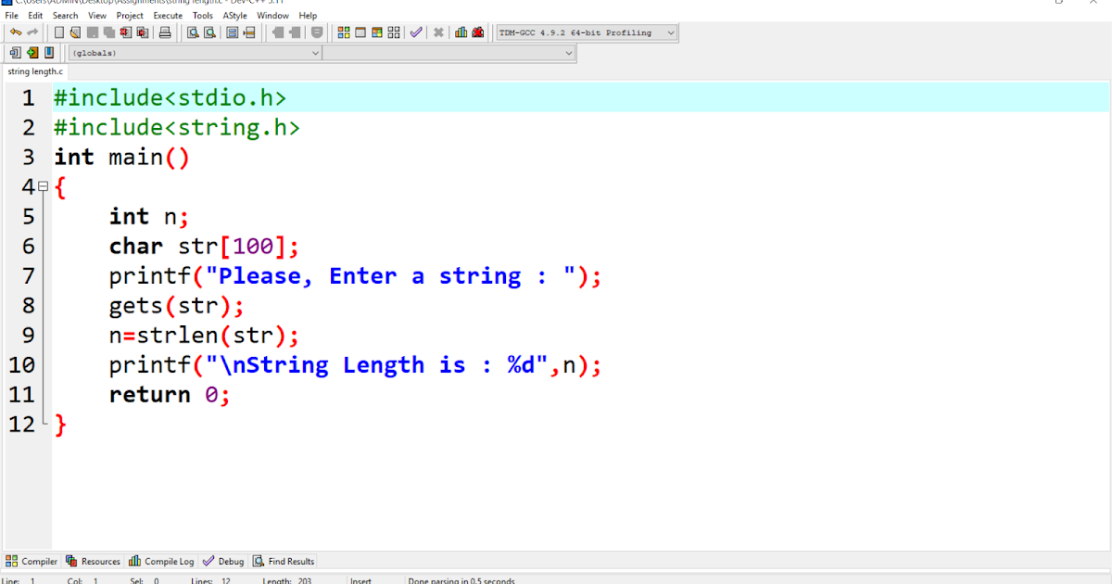Run the program with Run icon

pos(360,32)
